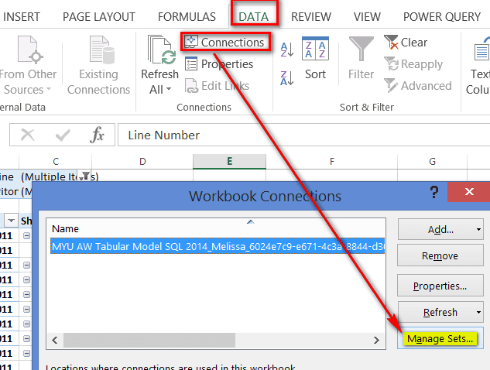Screen dimensions: 490x370
Task: Switch to the VIEW tab
Action: [367, 16]
